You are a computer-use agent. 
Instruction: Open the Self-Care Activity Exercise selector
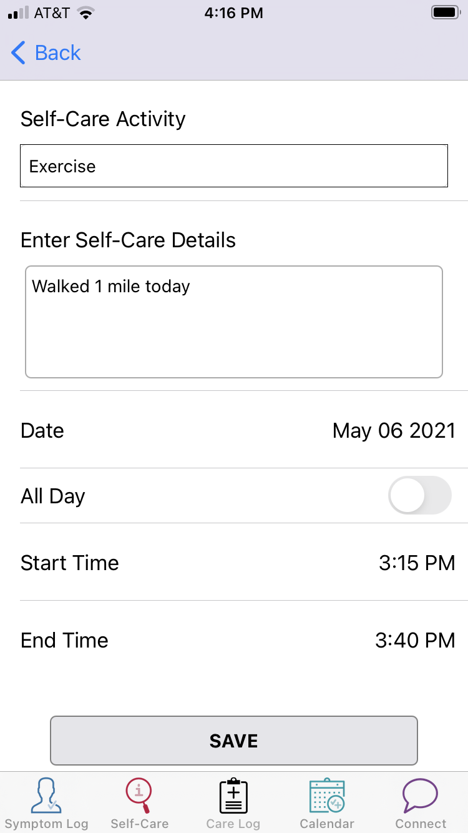click(x=234, y=166)
